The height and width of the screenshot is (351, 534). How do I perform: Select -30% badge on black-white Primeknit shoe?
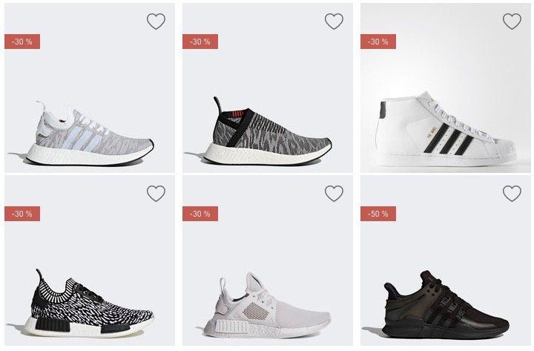click(22, 214)
